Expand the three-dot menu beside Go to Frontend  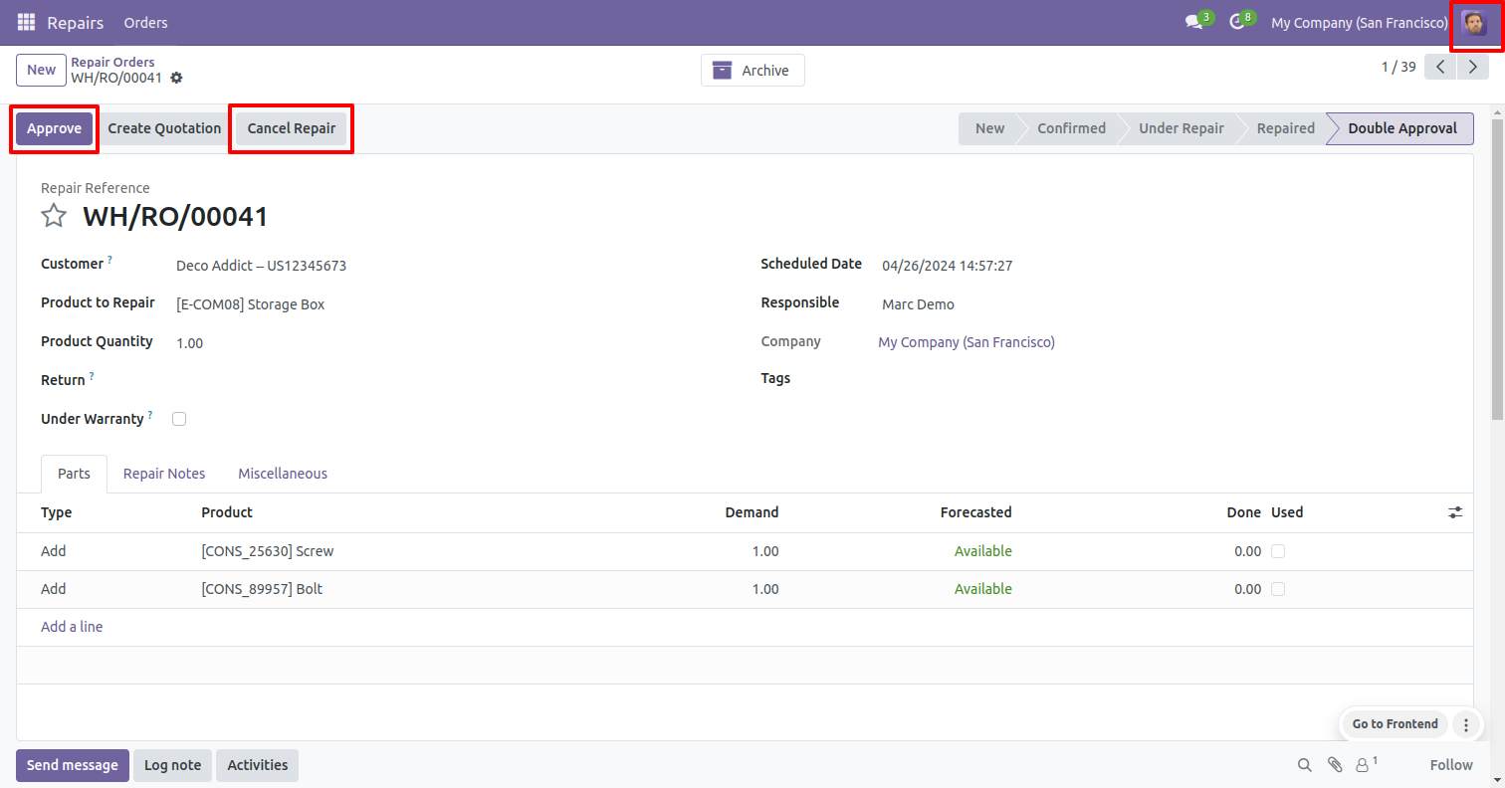(1465, 724)
